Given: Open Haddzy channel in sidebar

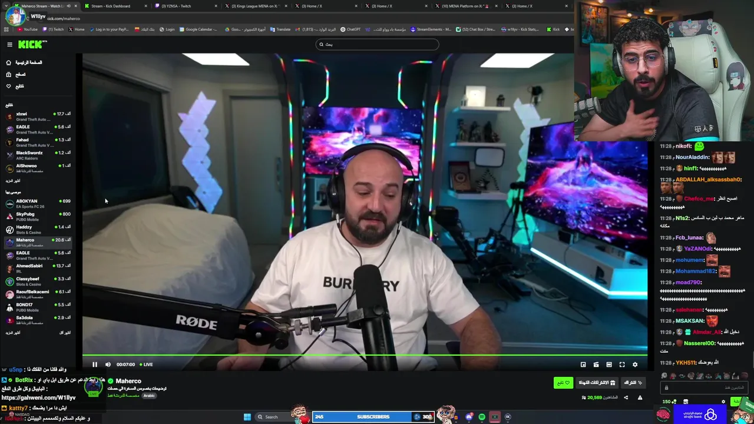Looking at the screenshot, I should pyautogui.click(x=38, y=230).
